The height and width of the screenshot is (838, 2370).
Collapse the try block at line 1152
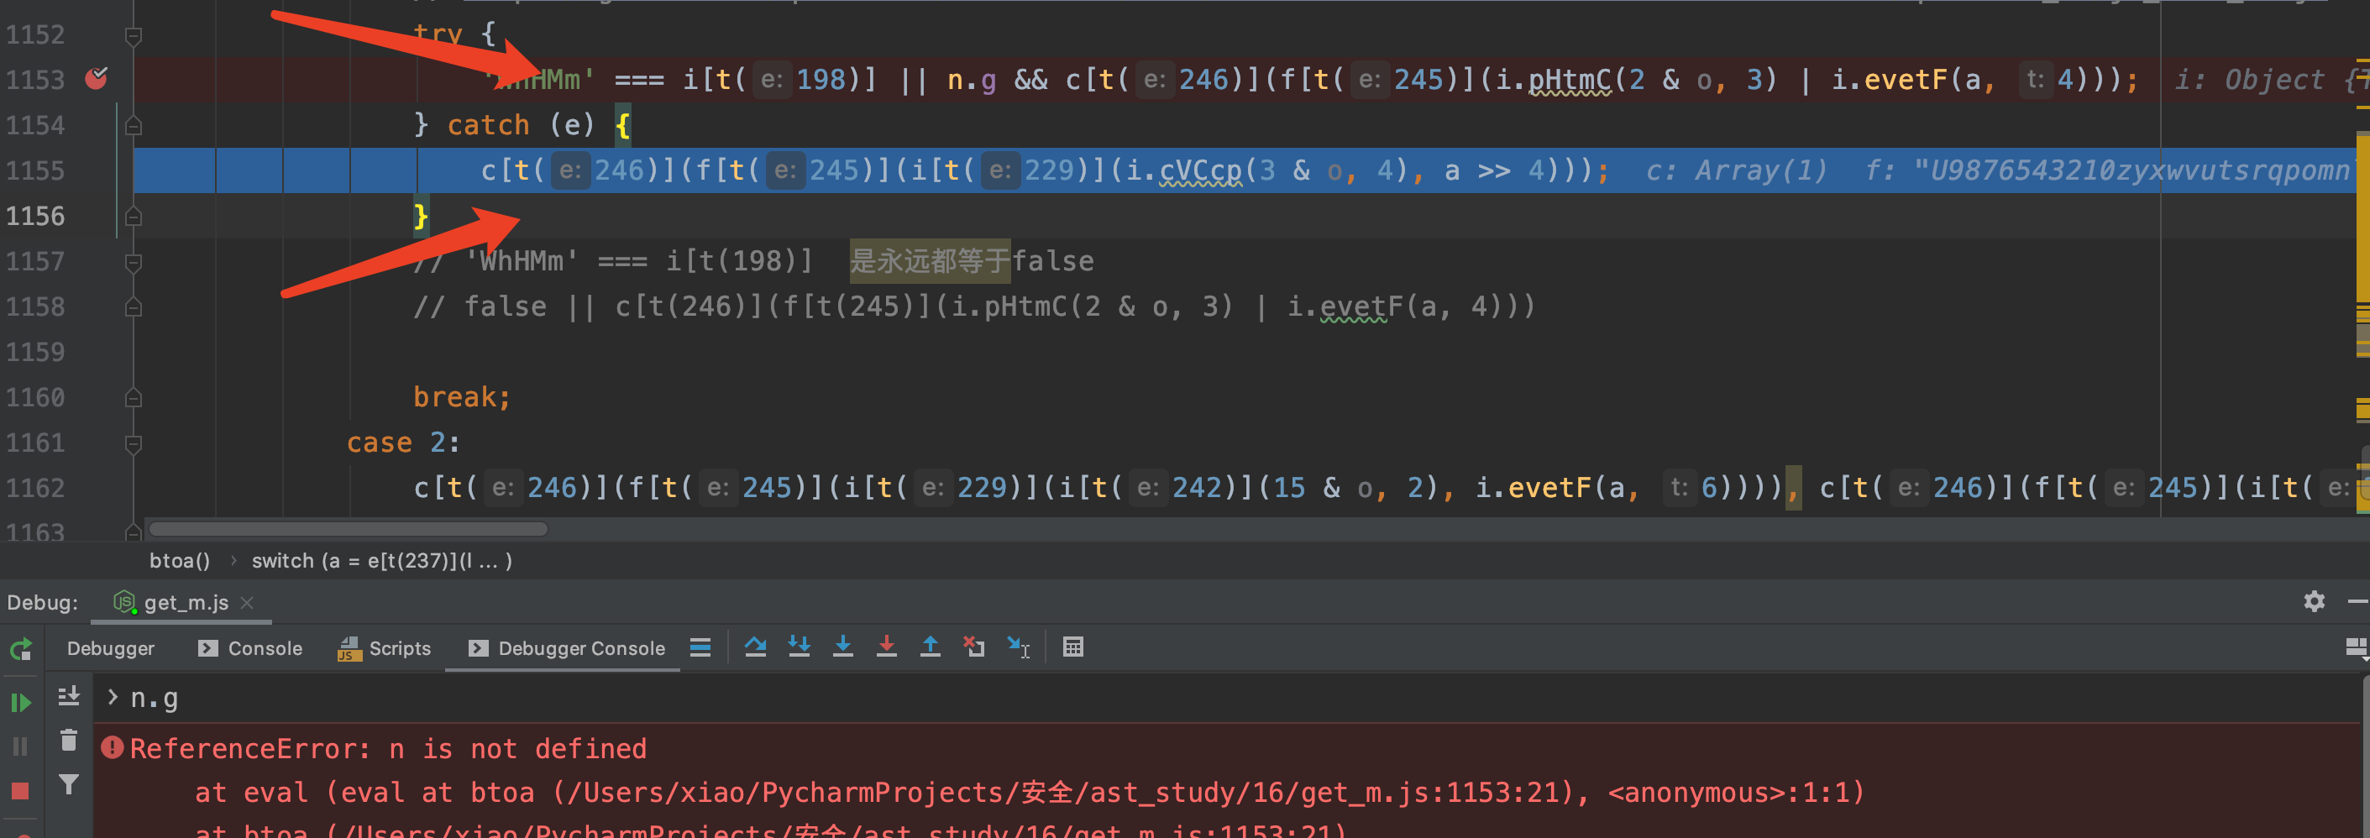[x=134, y=36]
